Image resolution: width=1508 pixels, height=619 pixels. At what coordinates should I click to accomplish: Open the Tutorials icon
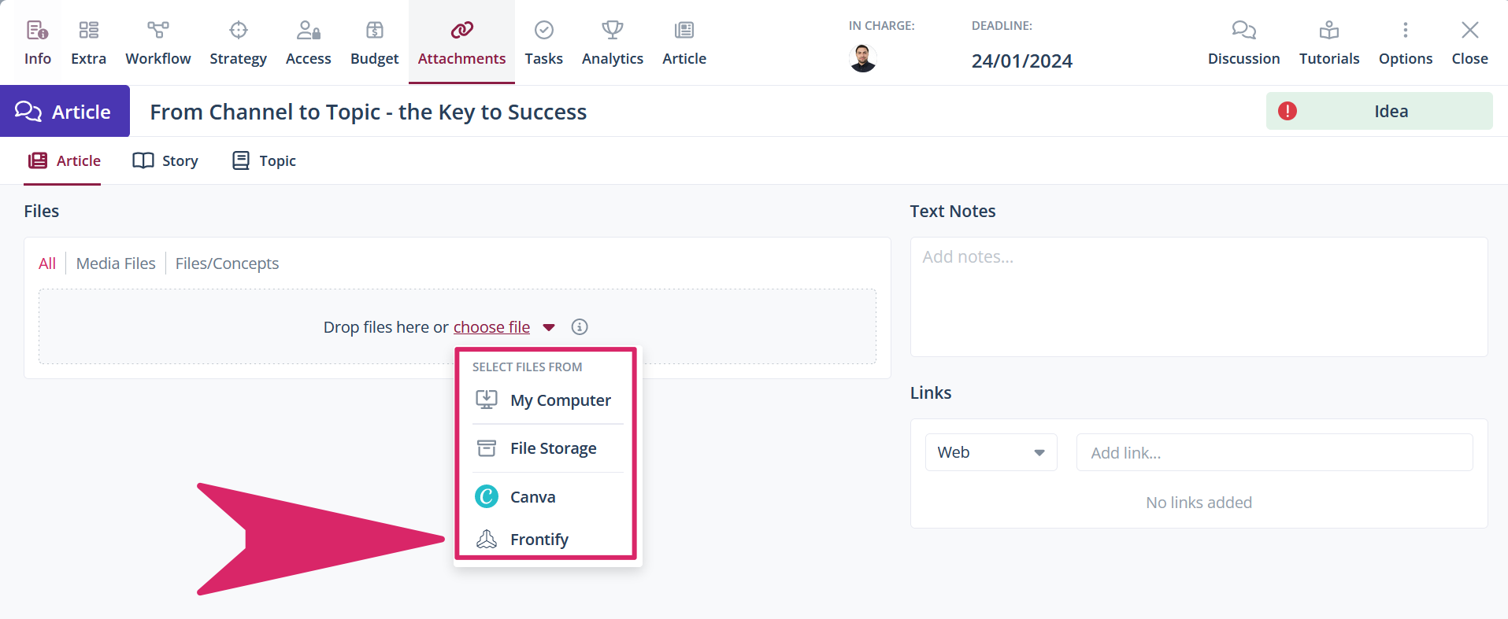(1328, 31)
